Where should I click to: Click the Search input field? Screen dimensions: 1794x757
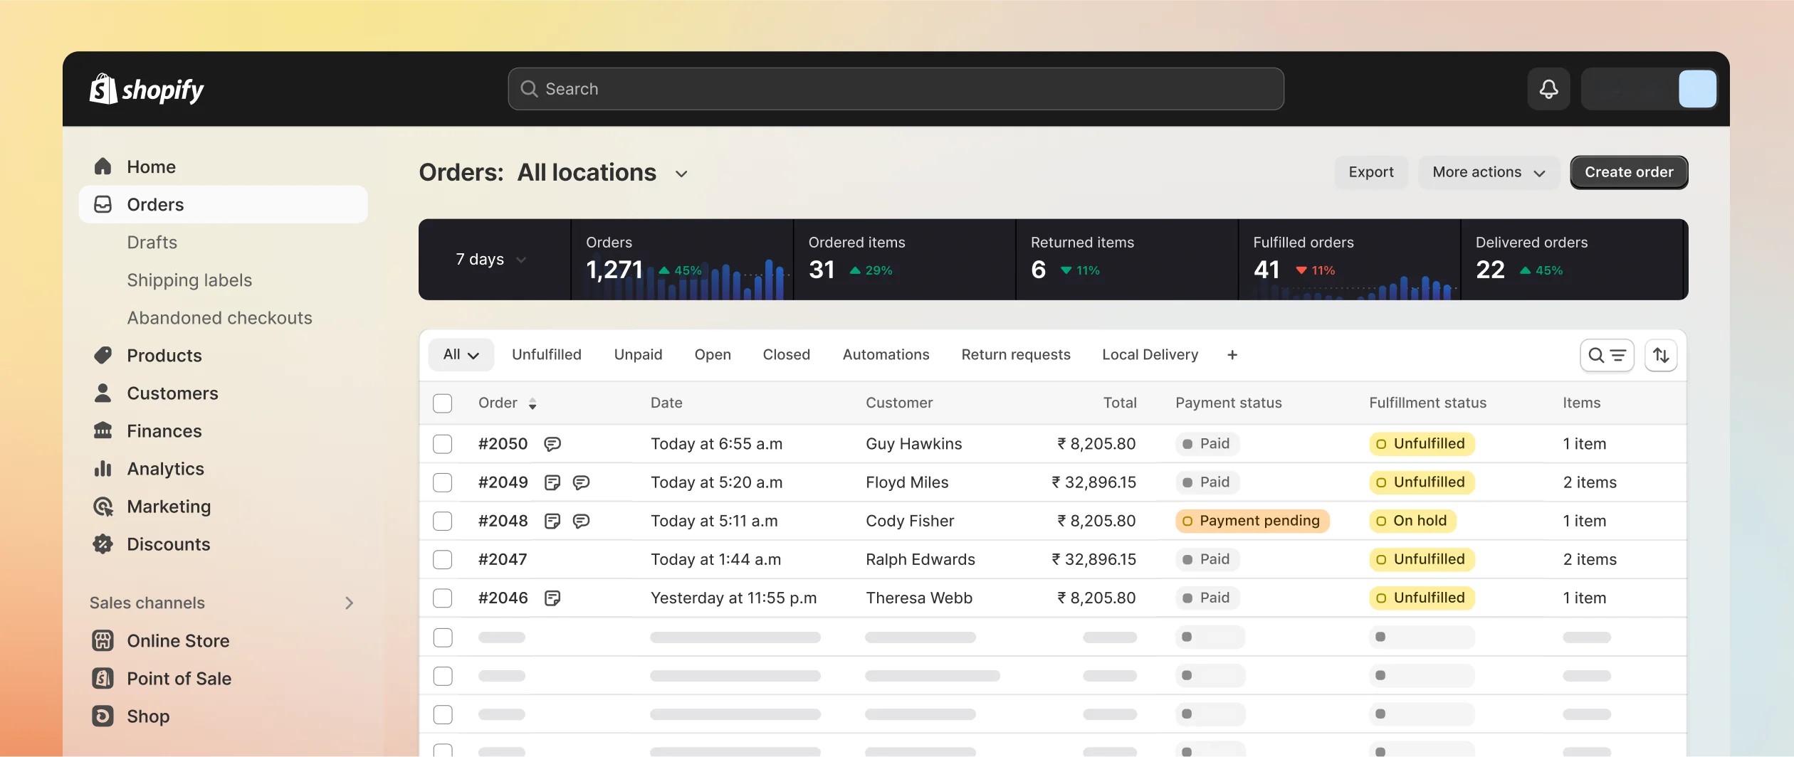coord(896,89)
